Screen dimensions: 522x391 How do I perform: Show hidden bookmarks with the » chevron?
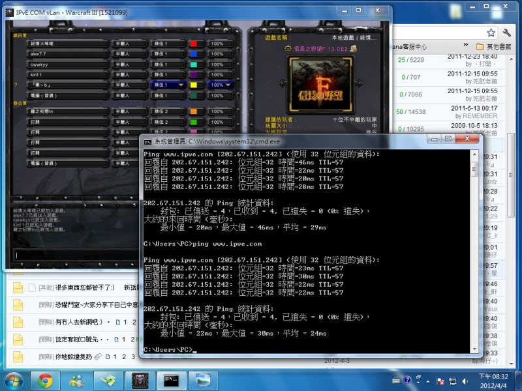tap(465, 47)
